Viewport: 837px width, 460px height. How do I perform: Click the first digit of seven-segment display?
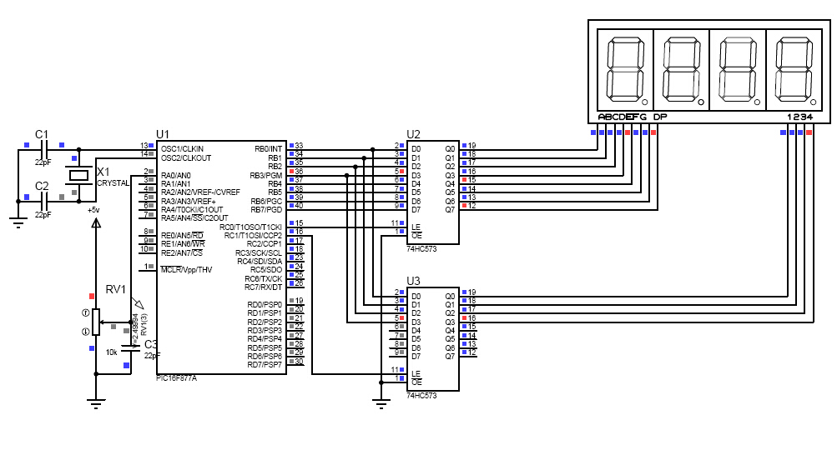point(625,70)
